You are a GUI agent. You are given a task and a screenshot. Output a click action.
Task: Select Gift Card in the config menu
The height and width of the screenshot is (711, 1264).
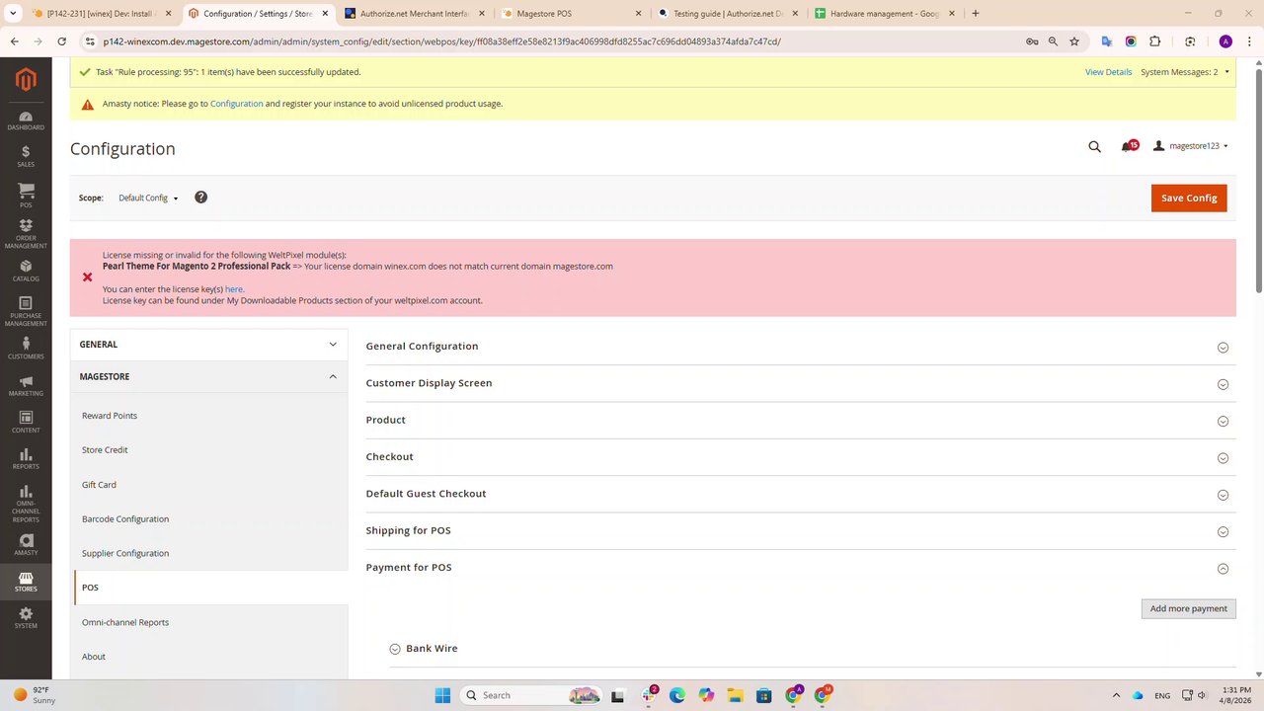click(x=99, y=485)
